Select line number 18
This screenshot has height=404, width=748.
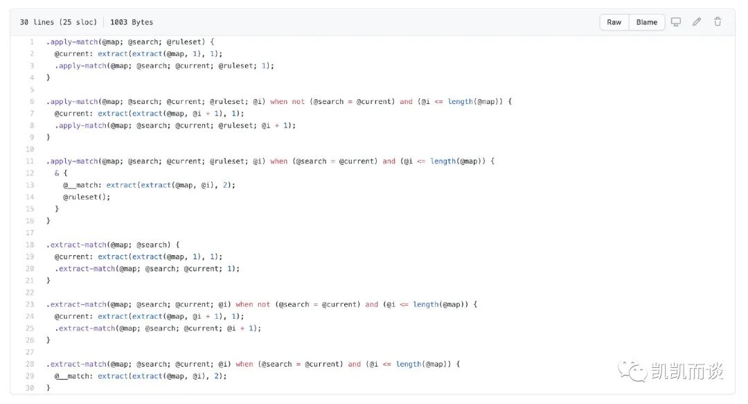30,245
